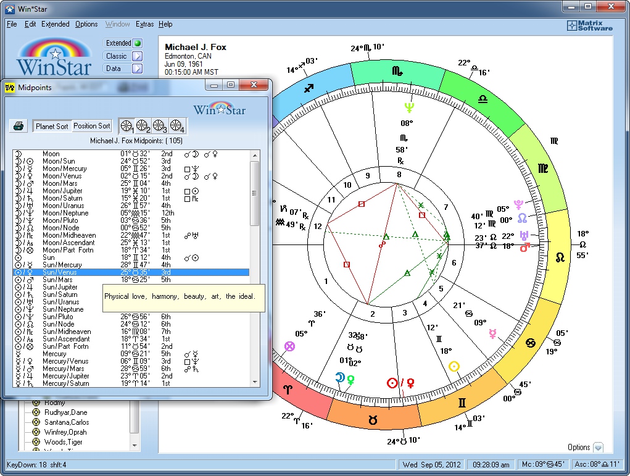
Task: Click the blue Moon glyph on the chart wheel
Action: click(340, 377)
